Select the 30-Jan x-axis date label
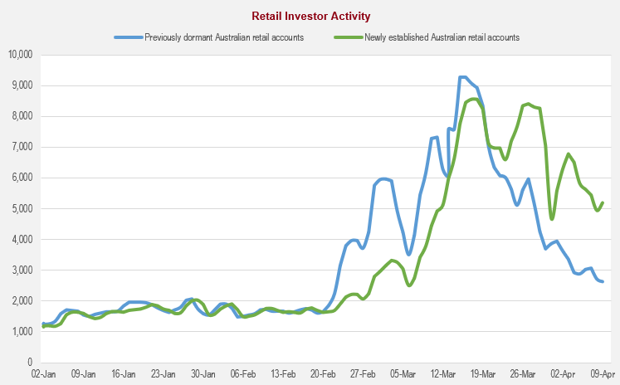The width and height of the screenshot is (620, 385). pyautogui.click(x=203, y=374)
